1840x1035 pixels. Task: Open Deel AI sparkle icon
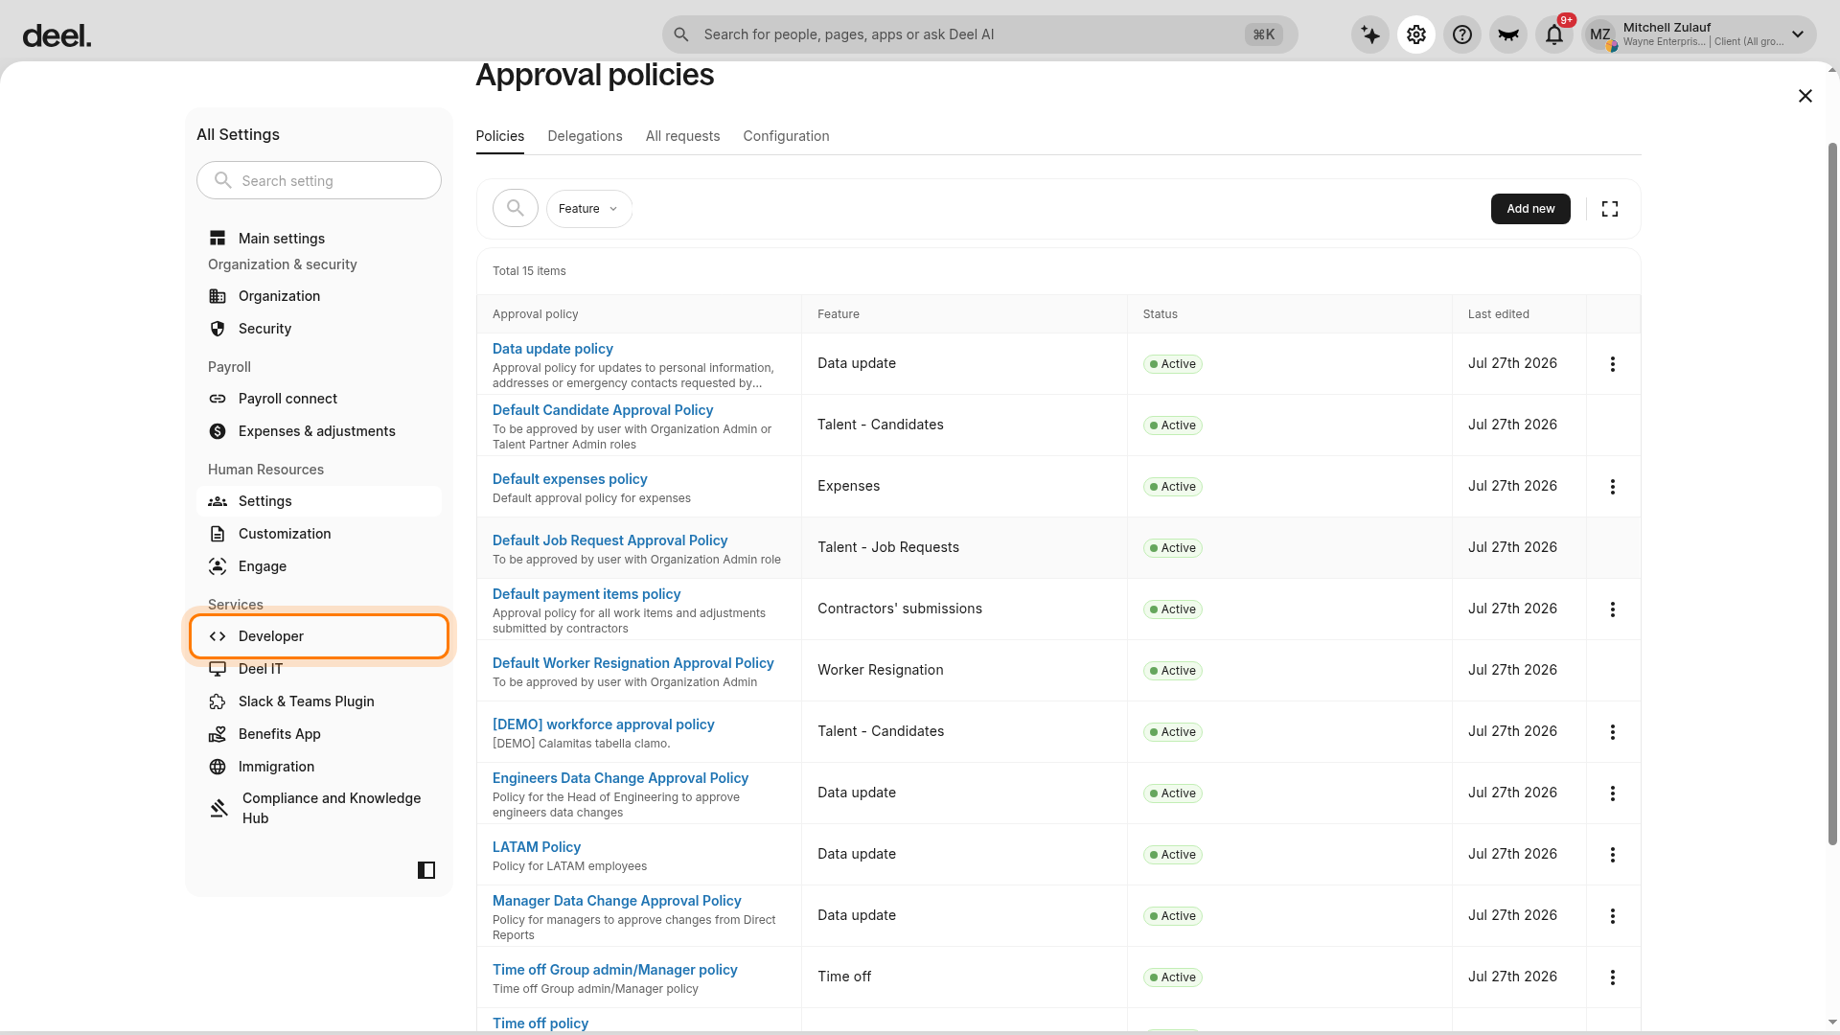1370,34
